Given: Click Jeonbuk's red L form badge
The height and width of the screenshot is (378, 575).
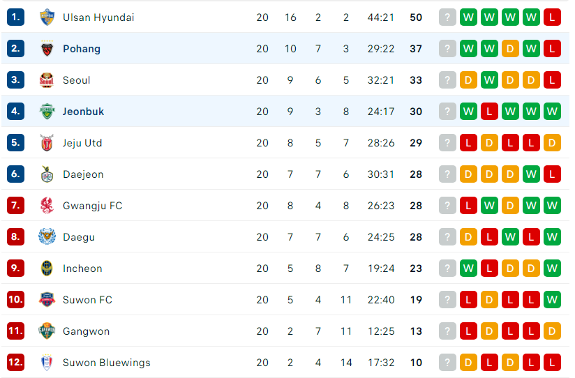Looking at the screenshot, I should [489, 112].
